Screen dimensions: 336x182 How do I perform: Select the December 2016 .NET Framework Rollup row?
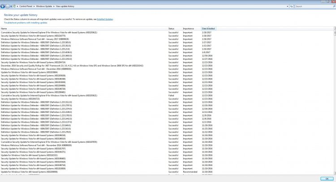(x=107, y=66)
